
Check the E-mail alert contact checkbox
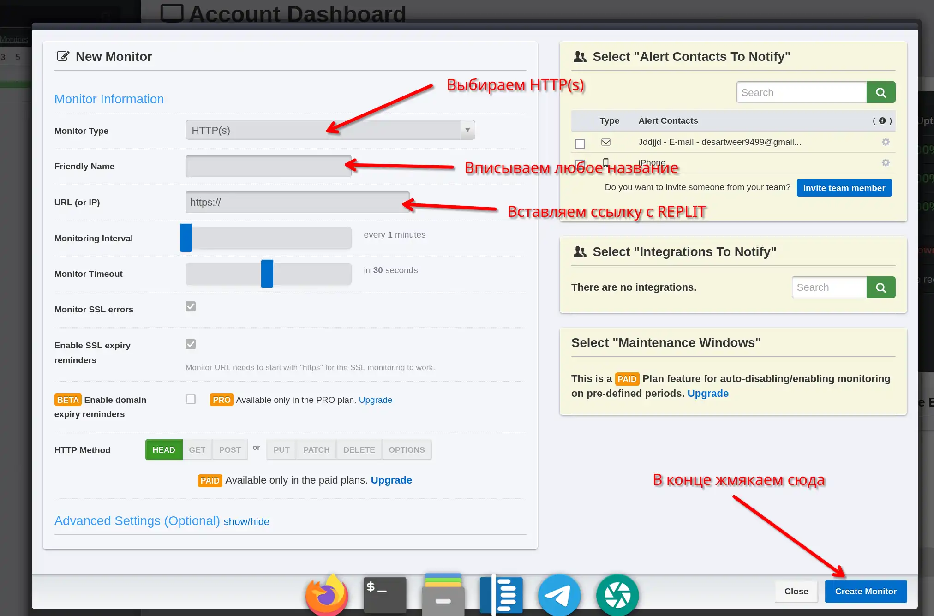580,143
